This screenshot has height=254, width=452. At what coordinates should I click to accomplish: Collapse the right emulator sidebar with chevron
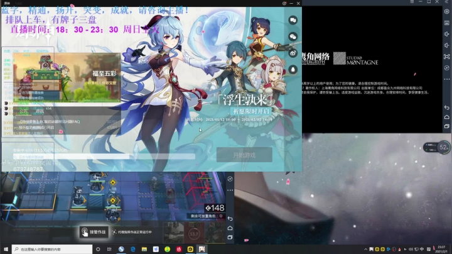(447, 2)
